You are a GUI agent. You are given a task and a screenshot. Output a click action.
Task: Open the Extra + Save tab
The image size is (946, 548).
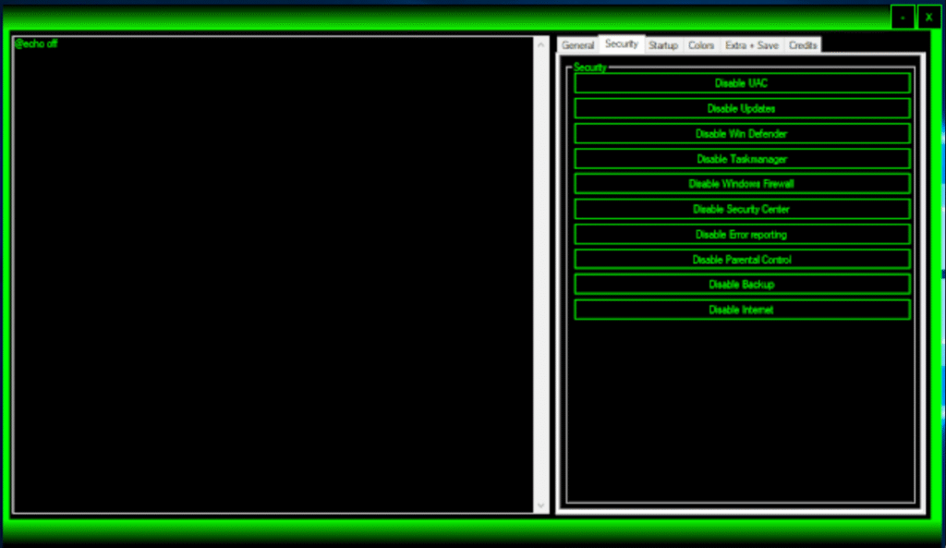(752, 44)
